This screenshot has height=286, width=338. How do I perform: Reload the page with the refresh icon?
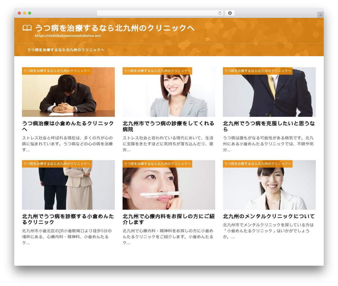(x=220, y=13)
